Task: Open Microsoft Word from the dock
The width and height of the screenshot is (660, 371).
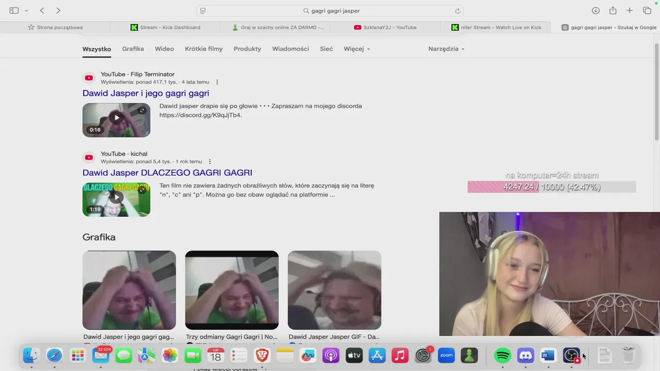Action: click(548, 355)
